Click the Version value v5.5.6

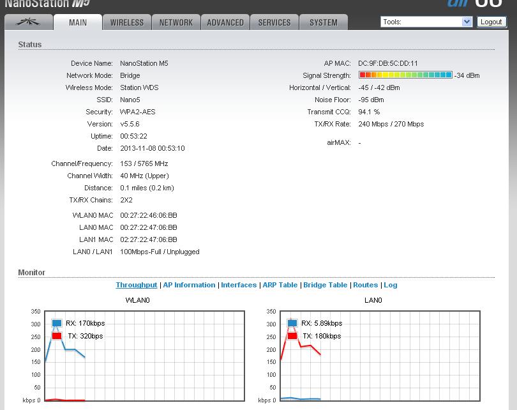click(130, 124)
